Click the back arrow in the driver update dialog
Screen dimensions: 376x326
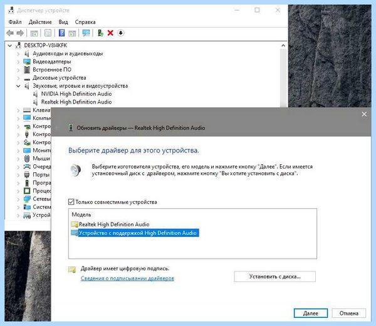tap(58, 128)
